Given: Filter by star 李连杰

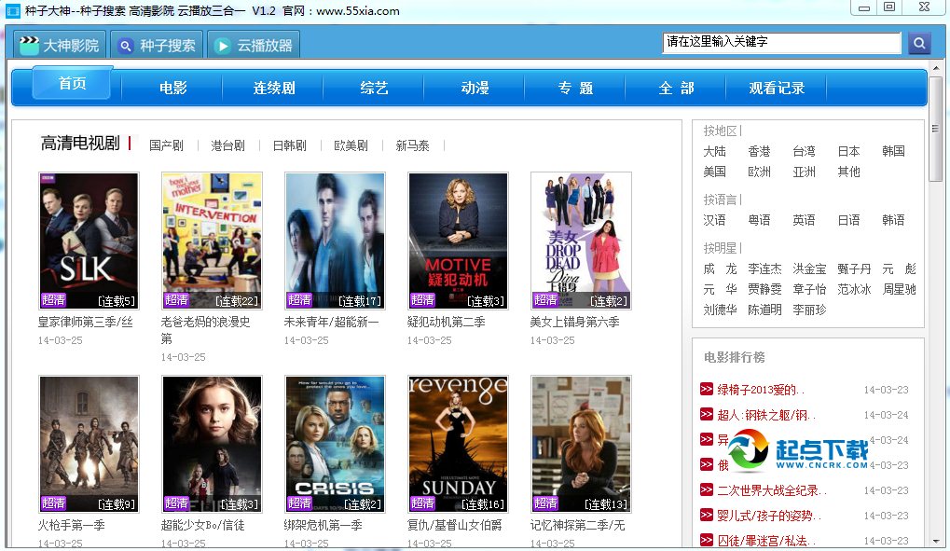Looking at the screenshot, I should (x=764, y=269).
